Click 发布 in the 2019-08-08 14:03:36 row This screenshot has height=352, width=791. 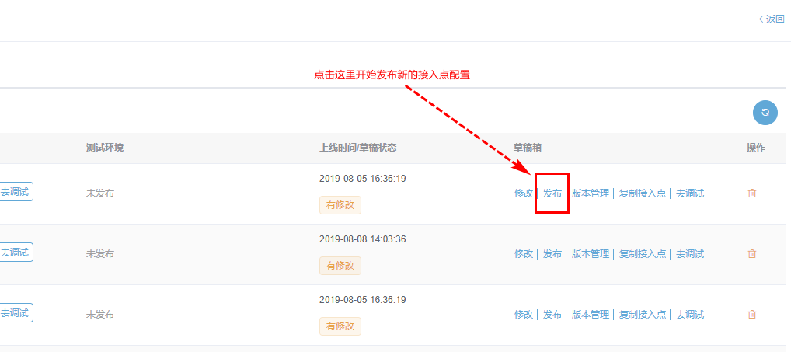click(x=552, y=253)
